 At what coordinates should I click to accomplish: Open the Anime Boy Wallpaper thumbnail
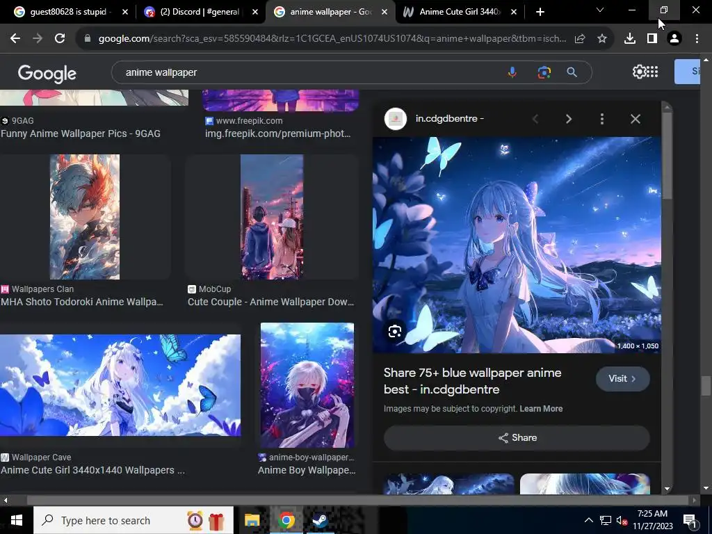307,385
